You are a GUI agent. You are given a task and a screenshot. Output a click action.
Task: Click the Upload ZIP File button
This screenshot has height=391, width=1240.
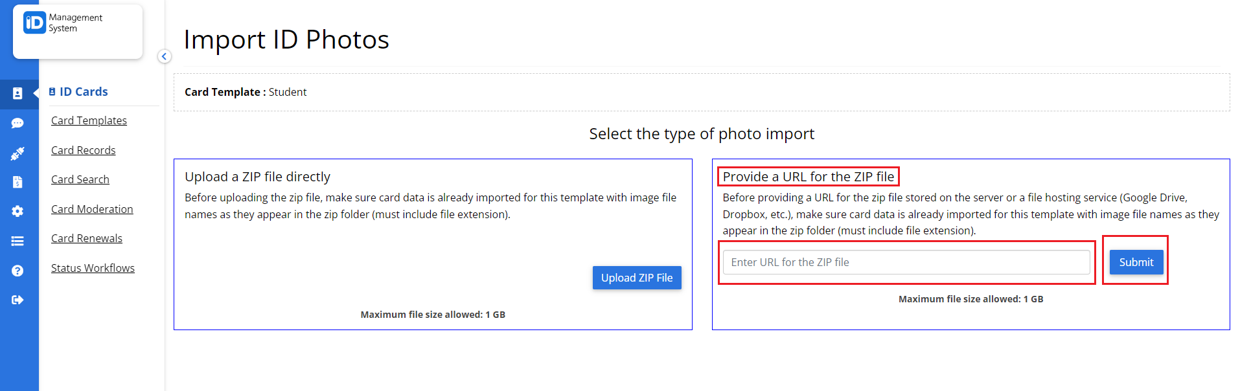(x=637, y=277)
